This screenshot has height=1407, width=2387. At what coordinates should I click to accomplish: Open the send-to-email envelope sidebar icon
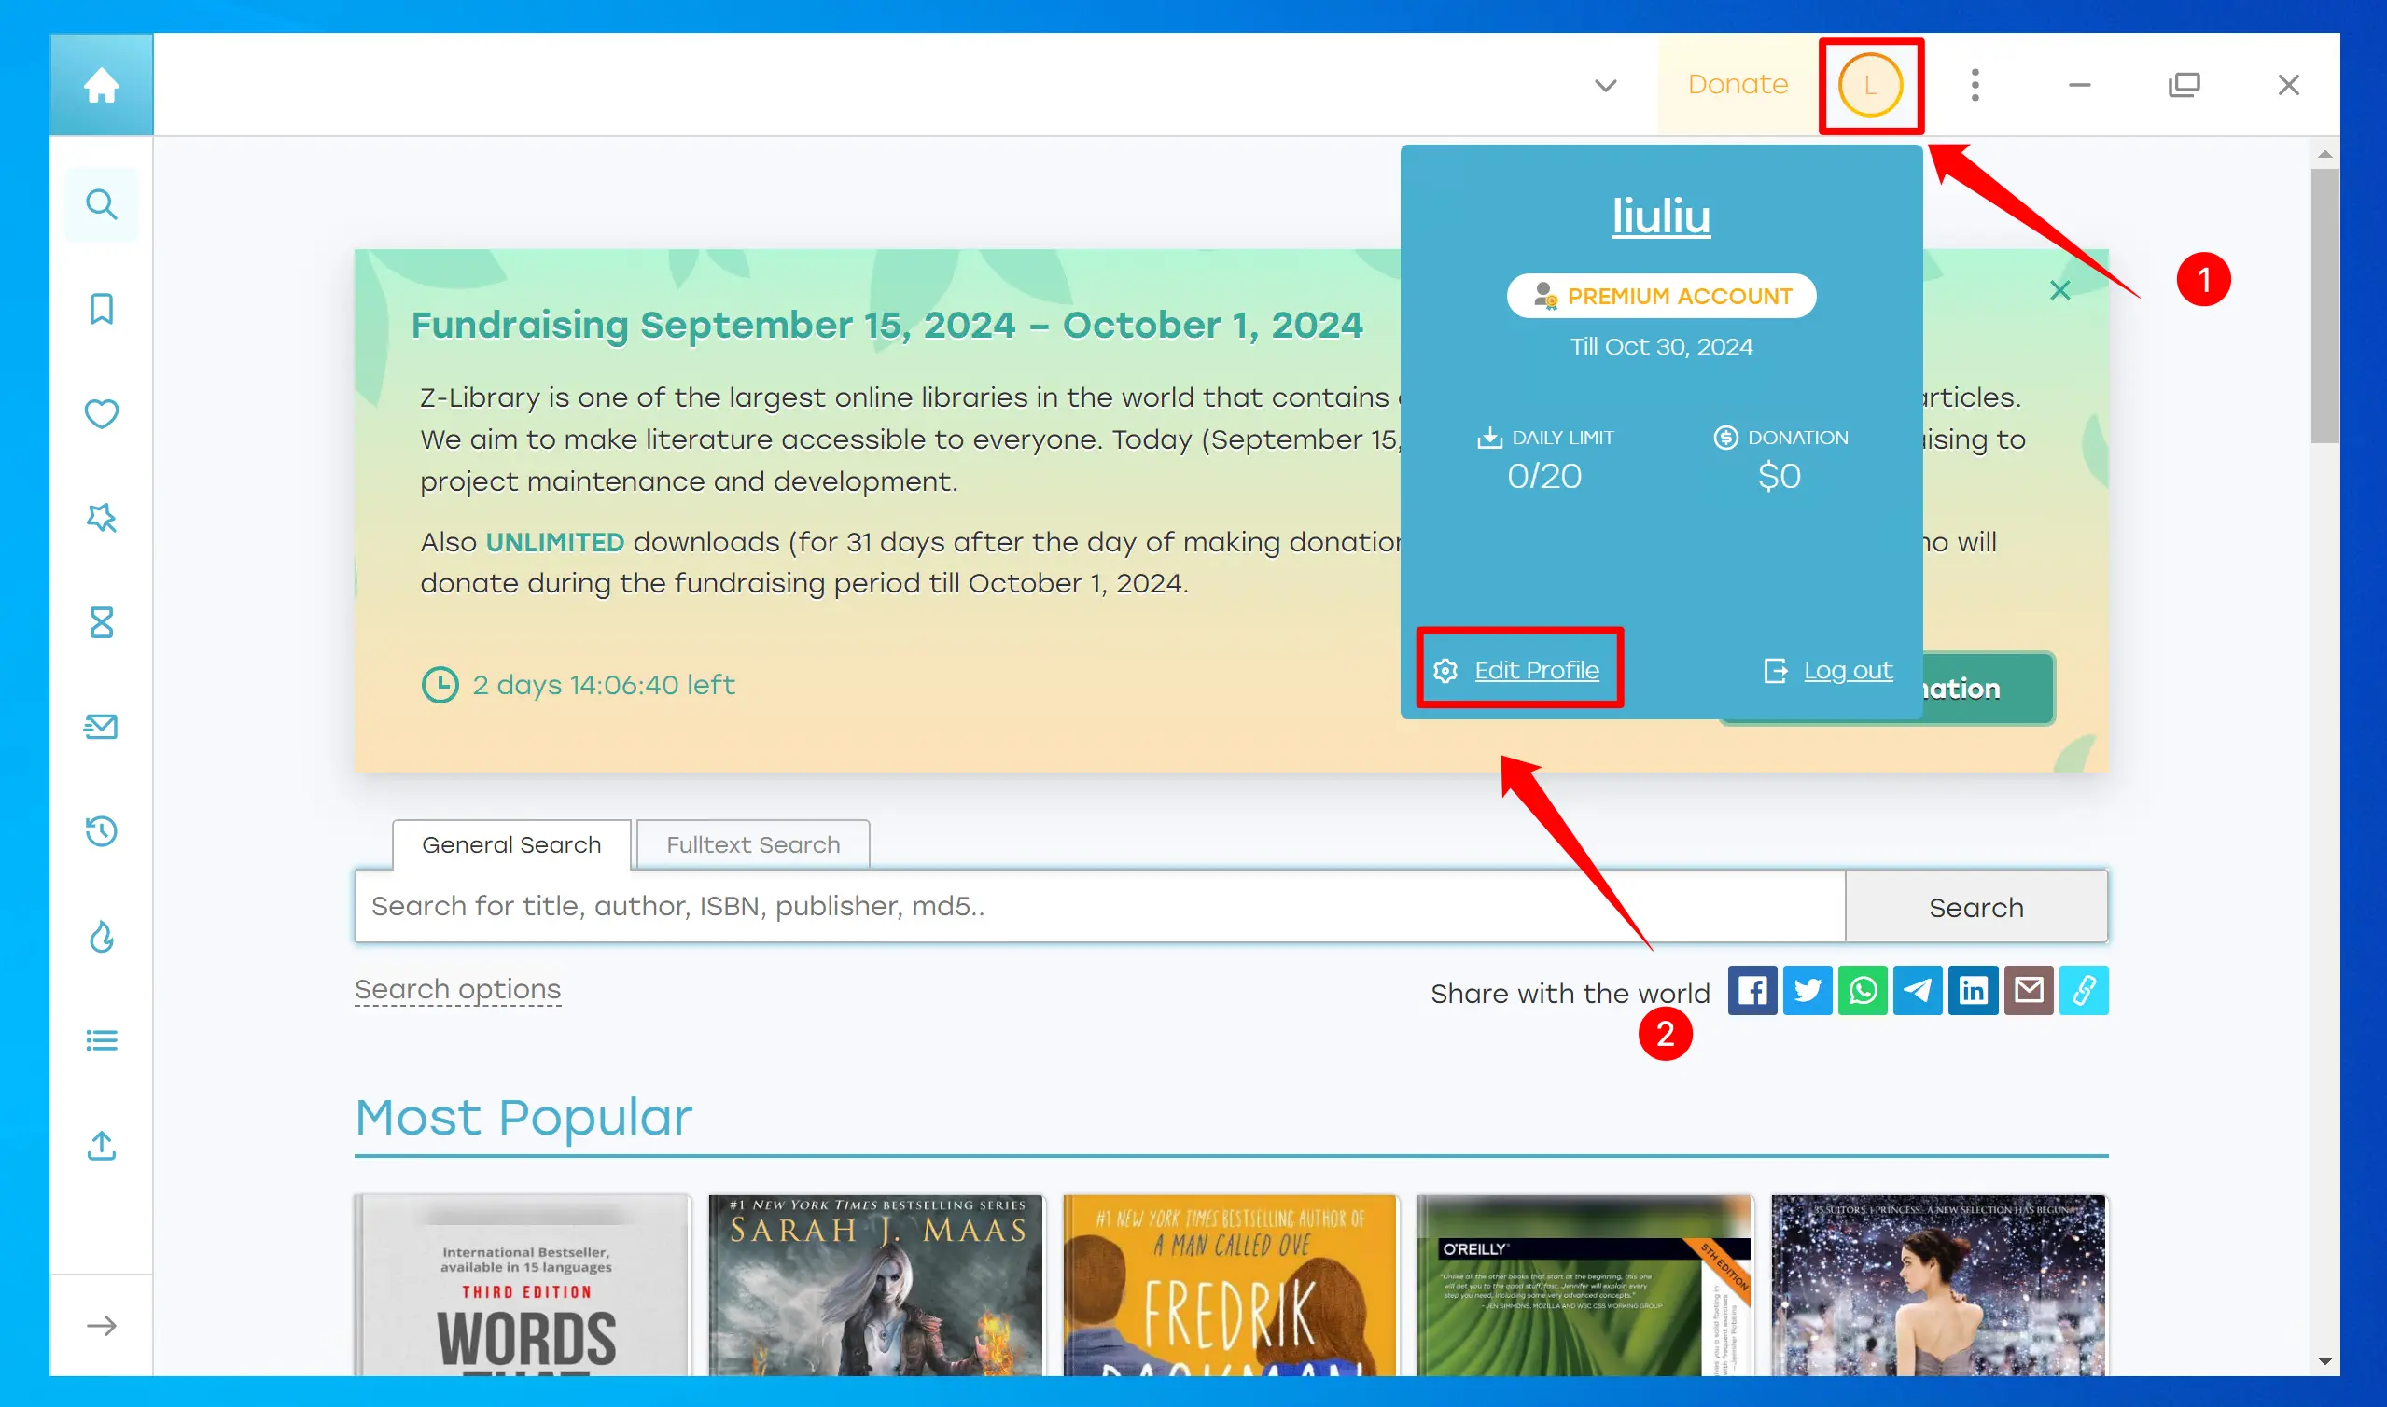point(102,727)
